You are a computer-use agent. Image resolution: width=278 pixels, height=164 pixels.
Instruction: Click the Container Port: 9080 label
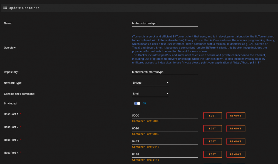pos(146,134)
